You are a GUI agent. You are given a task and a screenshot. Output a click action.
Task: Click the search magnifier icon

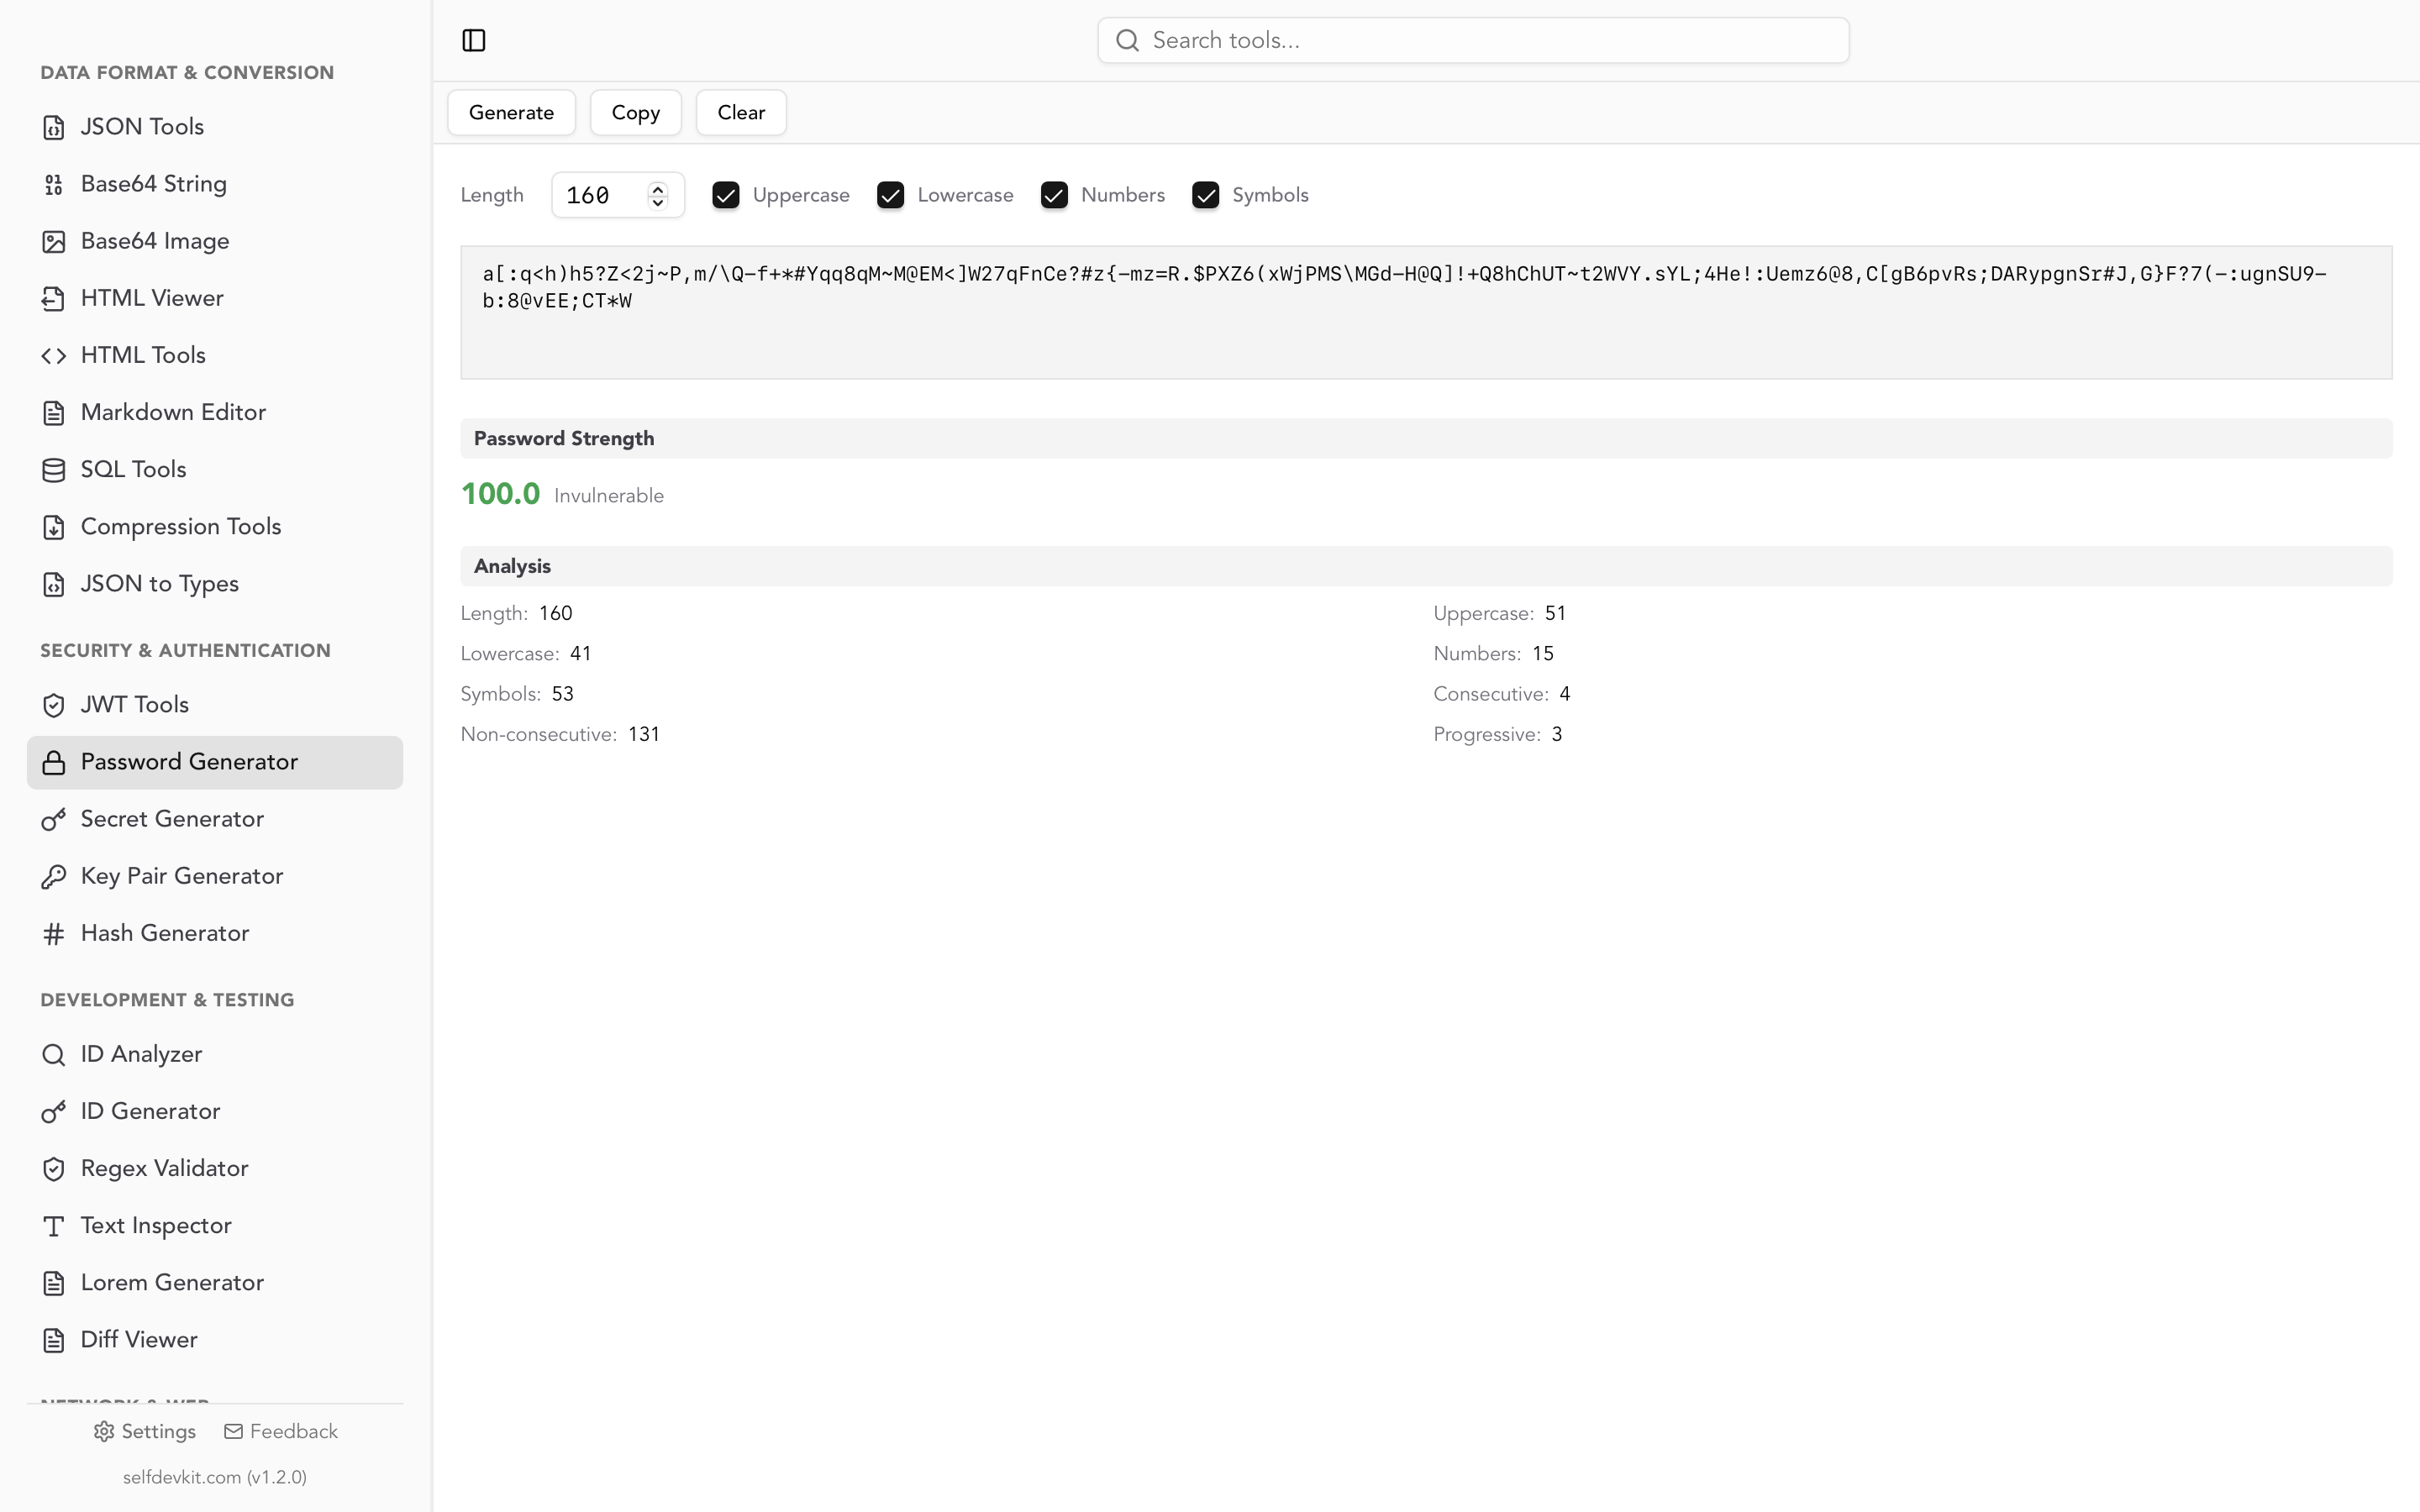click(x=1127, y=40)
